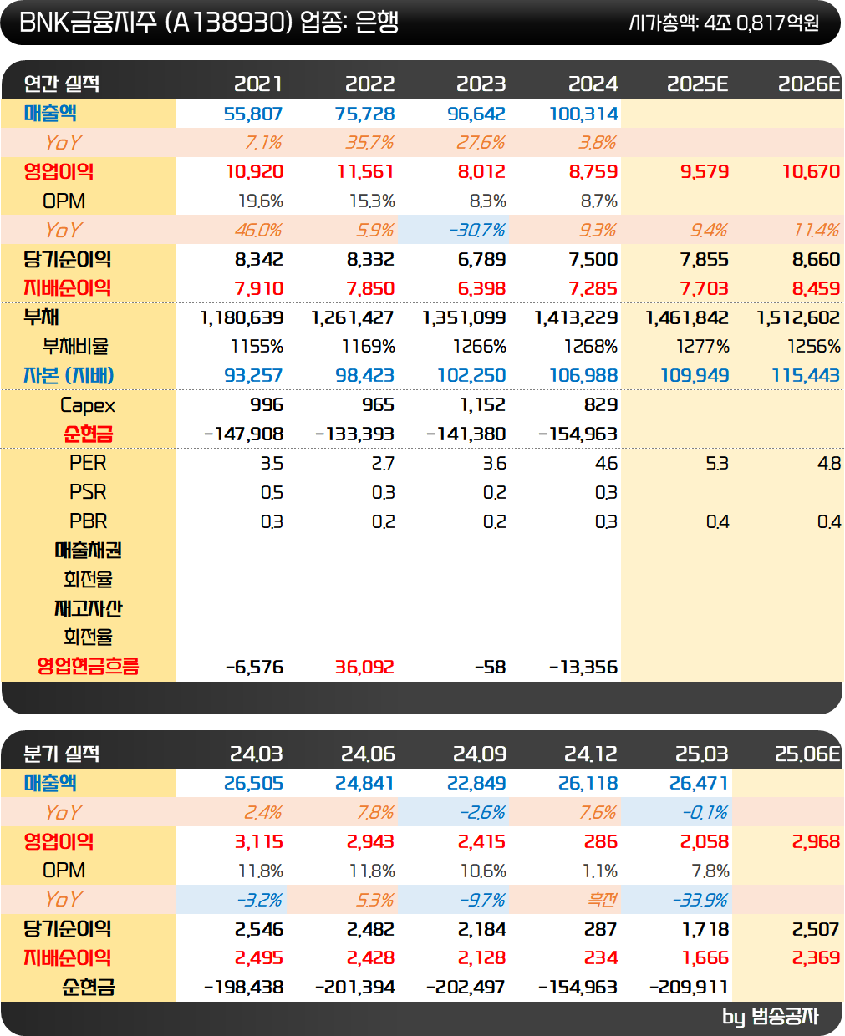
Task: Select the quarterly revenue value 26,471
Action: coord(699,784)
